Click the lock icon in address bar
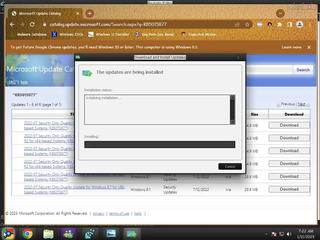The width and height of the screenshot is (320, 240). coord(44,24)
